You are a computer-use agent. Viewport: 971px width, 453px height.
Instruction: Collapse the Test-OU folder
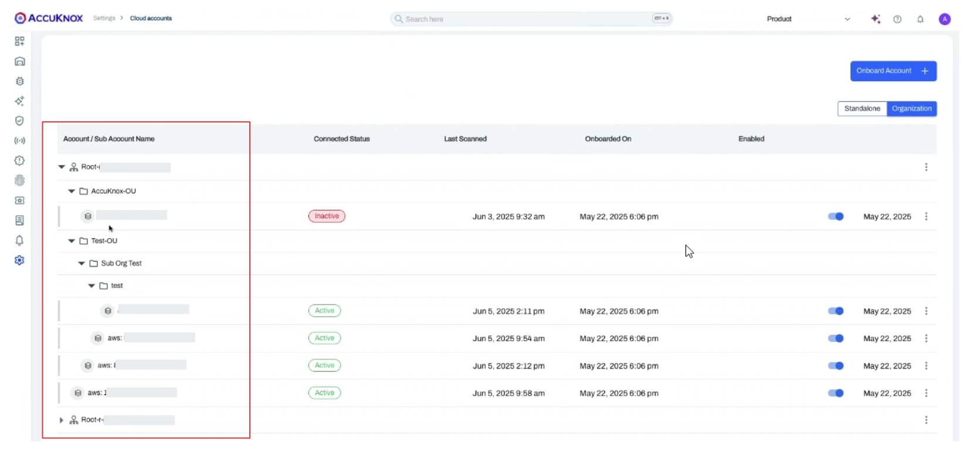point(72,241)
